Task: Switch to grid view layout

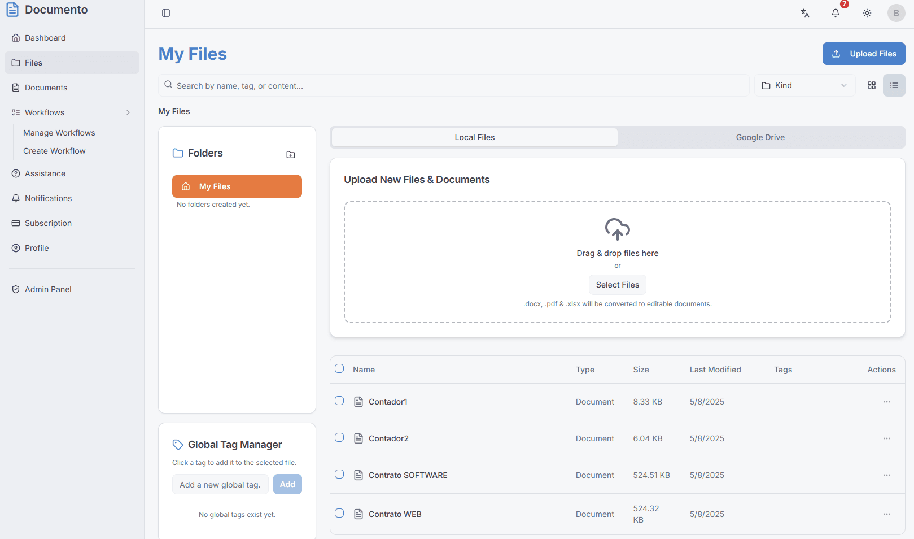Action: click(872, 85)
